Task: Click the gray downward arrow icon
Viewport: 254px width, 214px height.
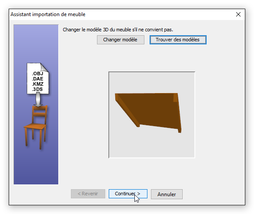Action: (x=38, y=100)
